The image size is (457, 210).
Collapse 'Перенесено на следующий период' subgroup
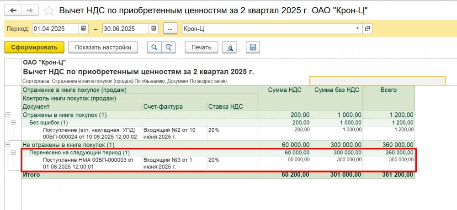point(13,152)
